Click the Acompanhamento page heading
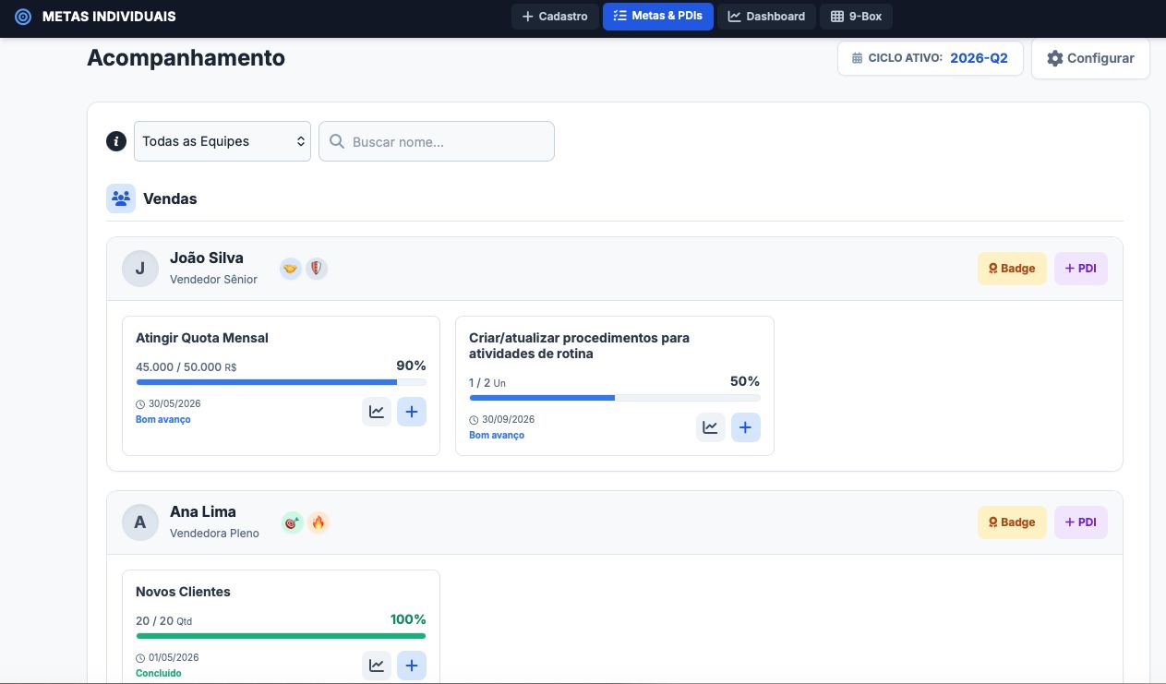 pyautogui.click(x=186, y=57)
